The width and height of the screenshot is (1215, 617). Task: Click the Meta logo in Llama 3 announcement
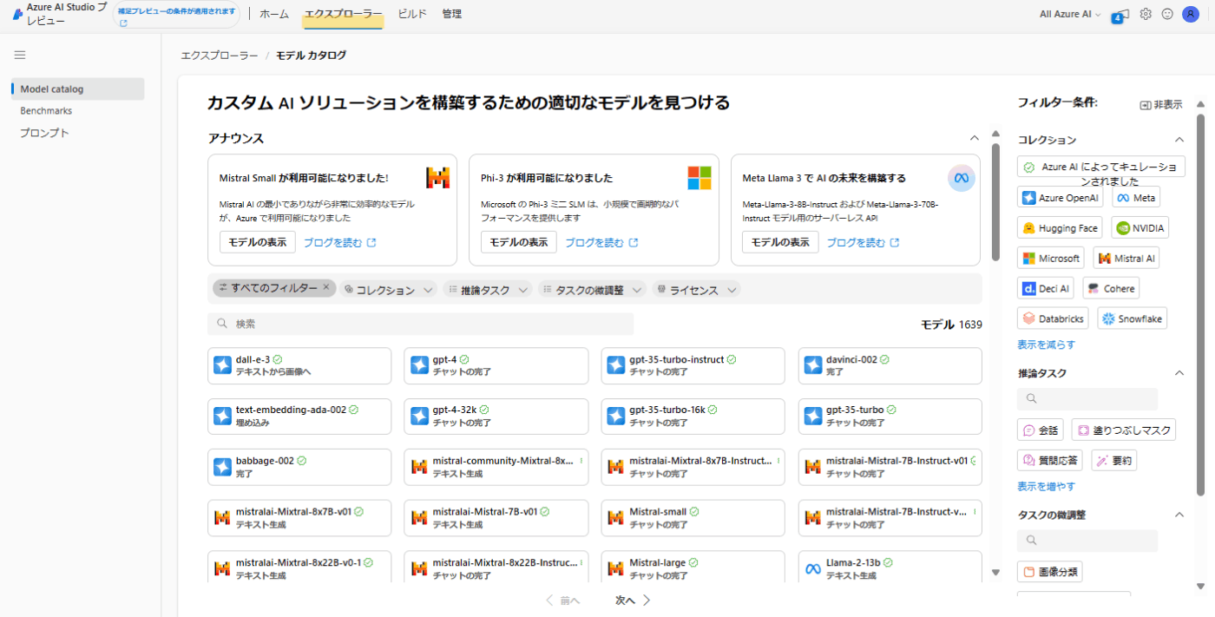pos(961,178)
